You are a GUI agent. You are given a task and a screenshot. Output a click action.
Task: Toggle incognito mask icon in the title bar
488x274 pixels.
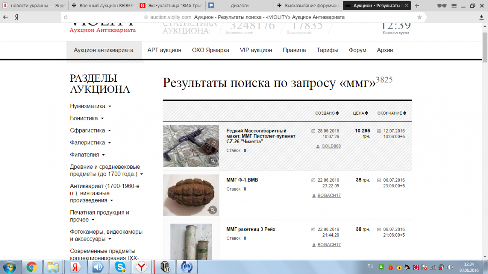pyautogui.click(x=442, y=6)
